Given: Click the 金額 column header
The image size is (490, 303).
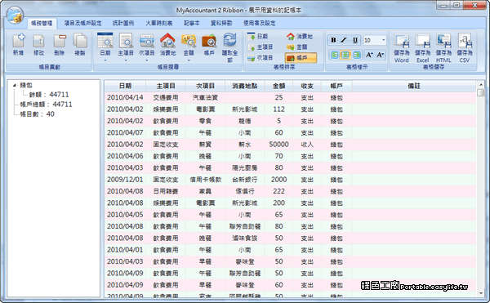Looking at the screenshot, I should click(278, 86).
